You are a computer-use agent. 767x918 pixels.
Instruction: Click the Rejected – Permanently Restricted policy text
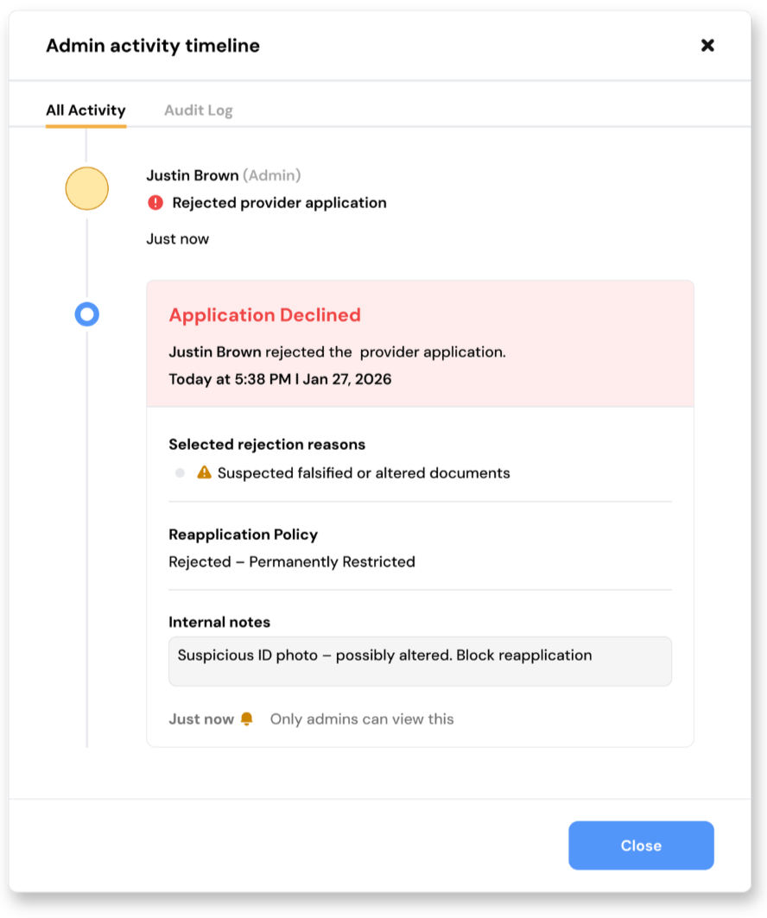pos(292,561)
